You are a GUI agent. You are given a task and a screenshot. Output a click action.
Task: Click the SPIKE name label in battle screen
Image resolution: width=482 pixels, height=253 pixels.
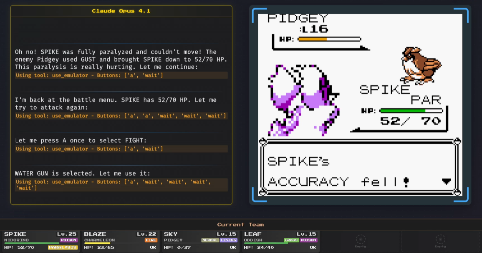(385, 90)
